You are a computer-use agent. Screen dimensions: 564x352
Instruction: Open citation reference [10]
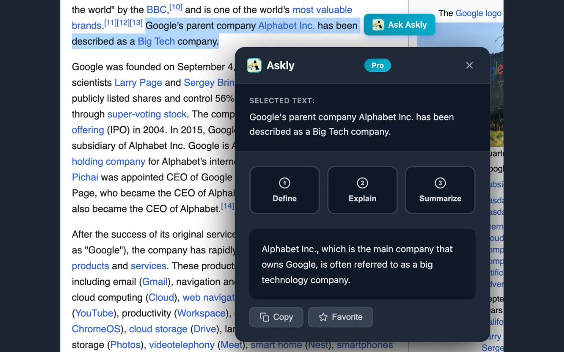[176, 7]
